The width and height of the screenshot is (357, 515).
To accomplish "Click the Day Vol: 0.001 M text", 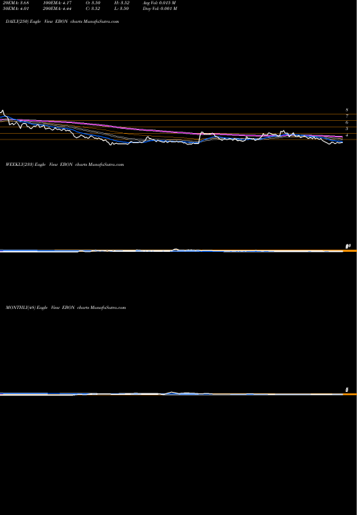I will point(160,9).
